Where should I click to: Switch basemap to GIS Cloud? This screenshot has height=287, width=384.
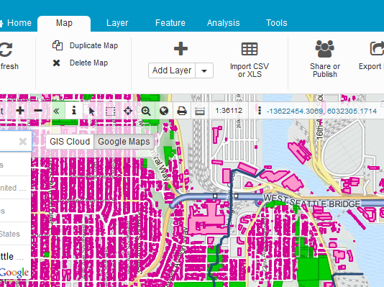tap(70, 142)
